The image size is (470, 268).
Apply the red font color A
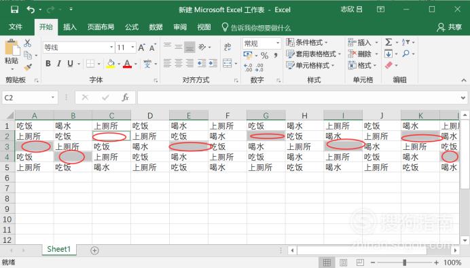click(128, 64)
